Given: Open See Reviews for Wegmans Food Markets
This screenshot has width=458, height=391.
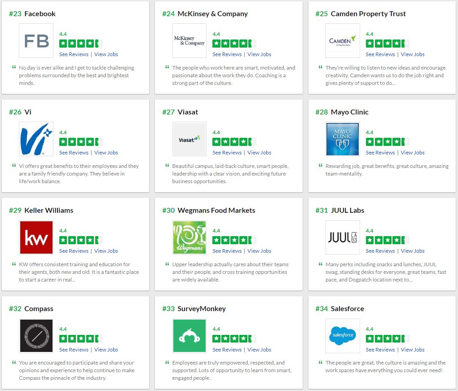Looking at the screenshot, I should click(227, 251).
